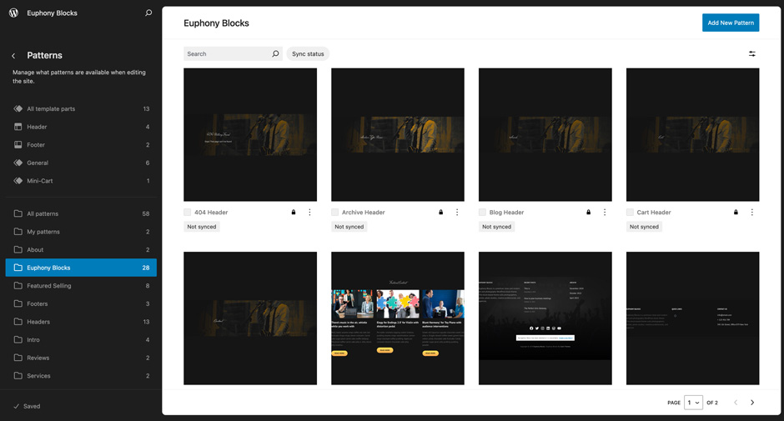Open Sync status filter

(308, 54)
